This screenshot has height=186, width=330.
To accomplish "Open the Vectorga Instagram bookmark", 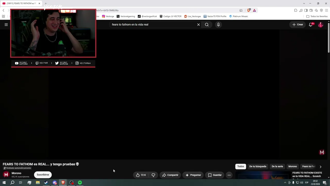I will point(108,16).
